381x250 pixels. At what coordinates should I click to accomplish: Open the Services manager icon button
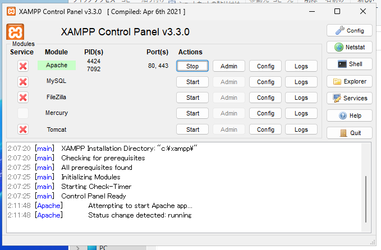coord(349,98)
